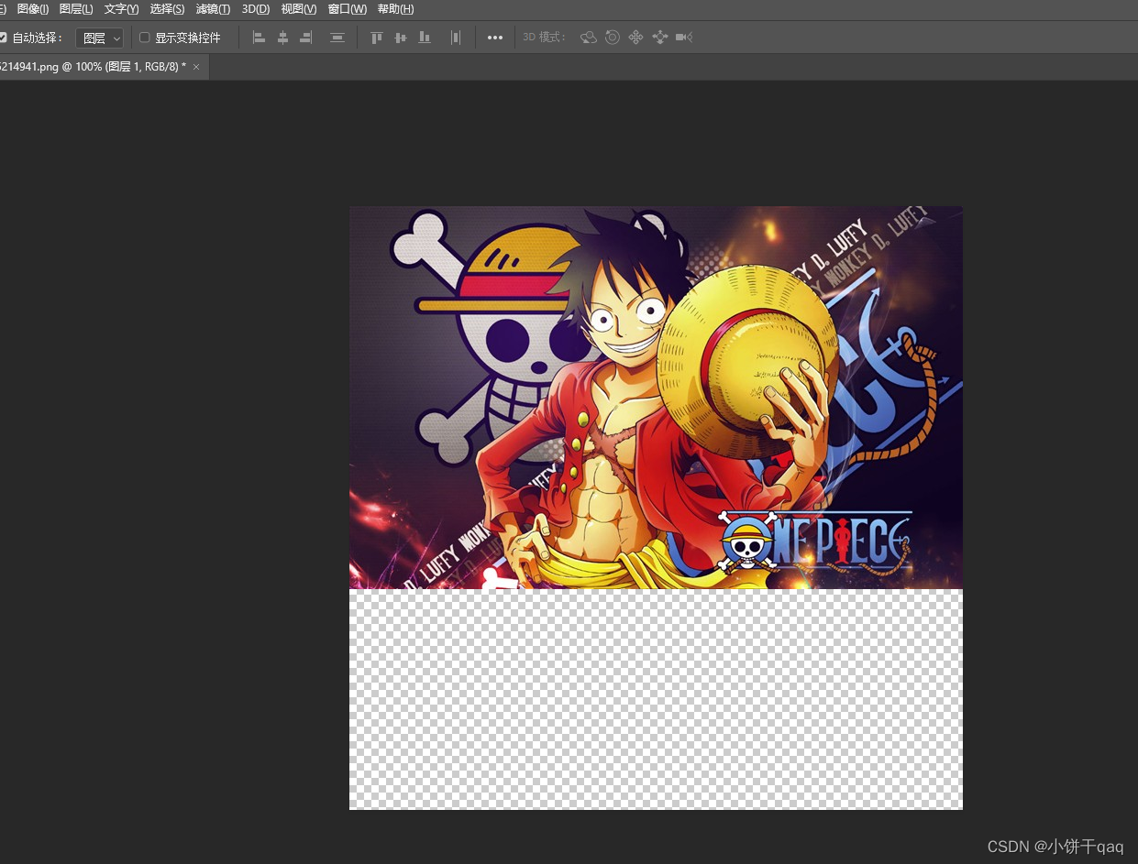
Task: Switch to the 214941.png document tab
Action: pos(92,67)
